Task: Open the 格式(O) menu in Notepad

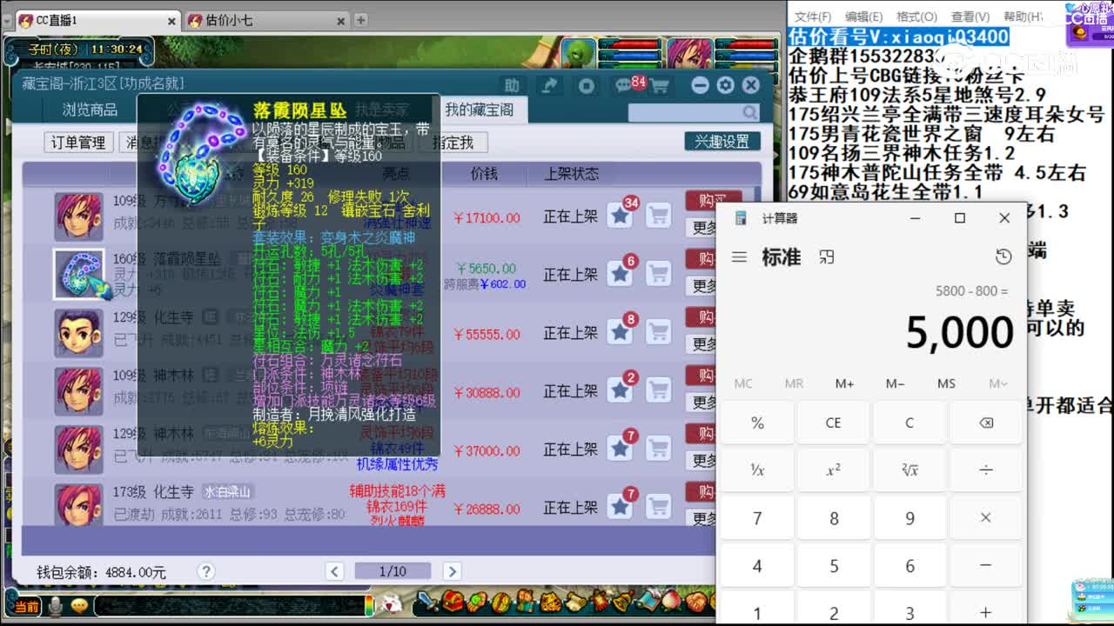Action: [916, 17]
